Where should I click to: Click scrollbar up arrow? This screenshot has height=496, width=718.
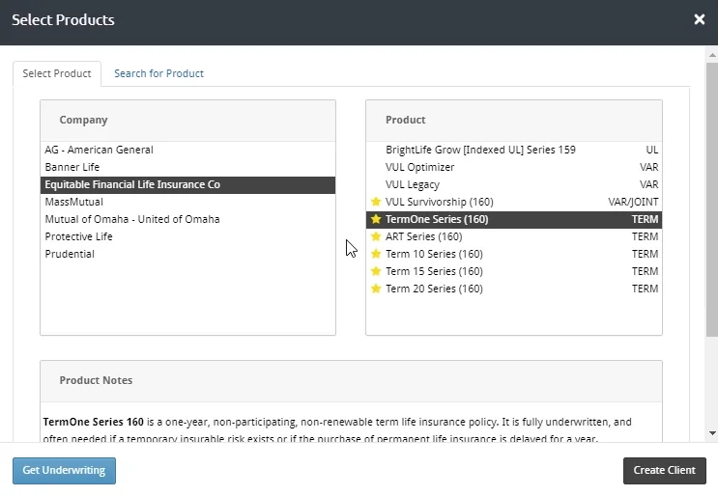coord(712,55)
